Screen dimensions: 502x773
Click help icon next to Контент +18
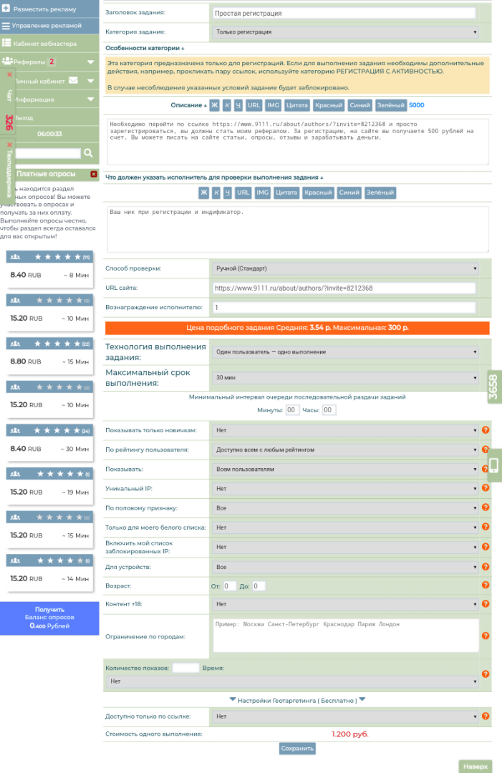coord(486,604)
